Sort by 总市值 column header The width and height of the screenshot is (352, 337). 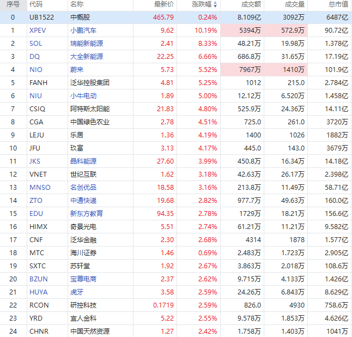pyautogui.click(x=338, y=4)
